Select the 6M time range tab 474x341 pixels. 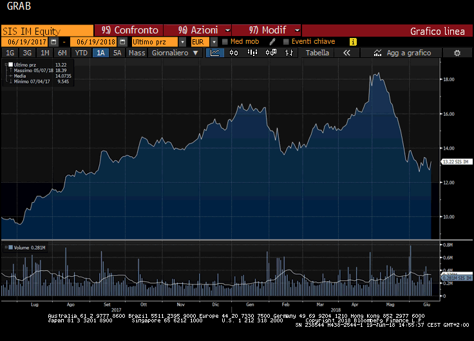coord(62,53)
